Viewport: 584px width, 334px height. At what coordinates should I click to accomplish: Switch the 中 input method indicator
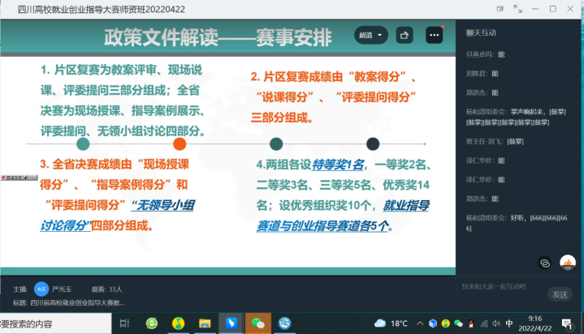(508, 323)
